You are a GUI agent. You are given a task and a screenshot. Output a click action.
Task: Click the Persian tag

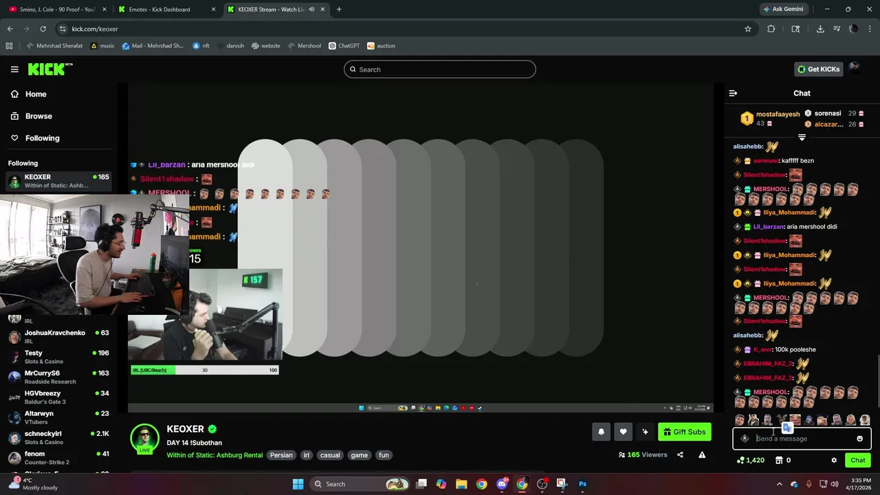[281, 455]
